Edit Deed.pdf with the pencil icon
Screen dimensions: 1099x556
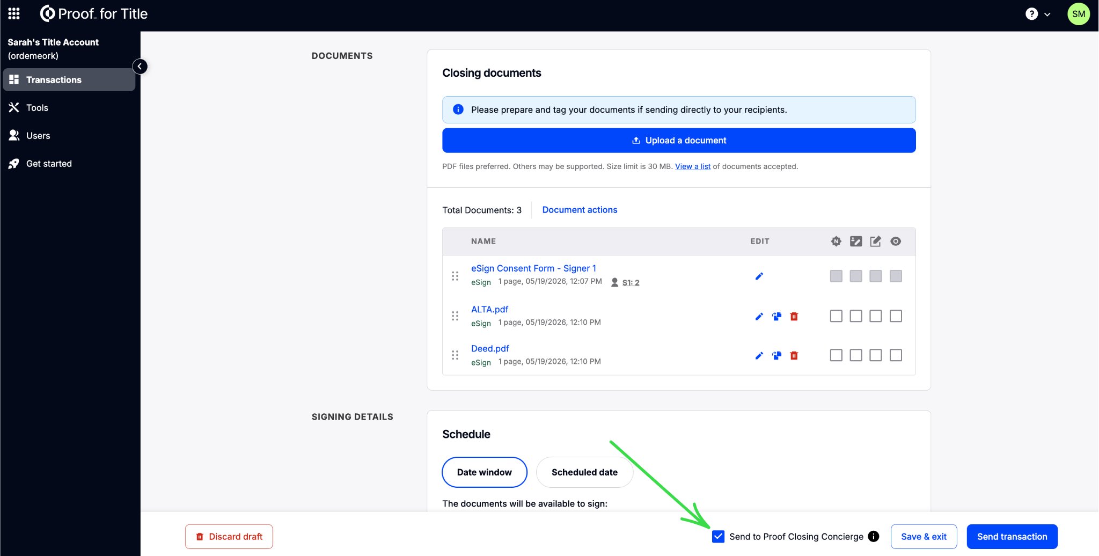(759, 356)
